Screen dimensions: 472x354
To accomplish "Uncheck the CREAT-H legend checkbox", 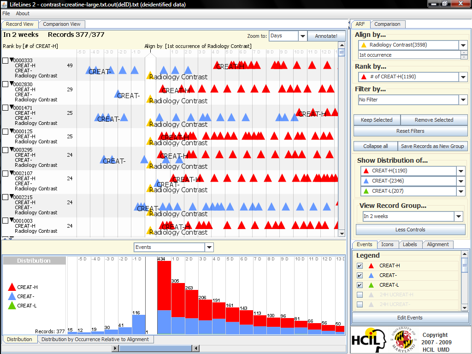I will [360, 266].
